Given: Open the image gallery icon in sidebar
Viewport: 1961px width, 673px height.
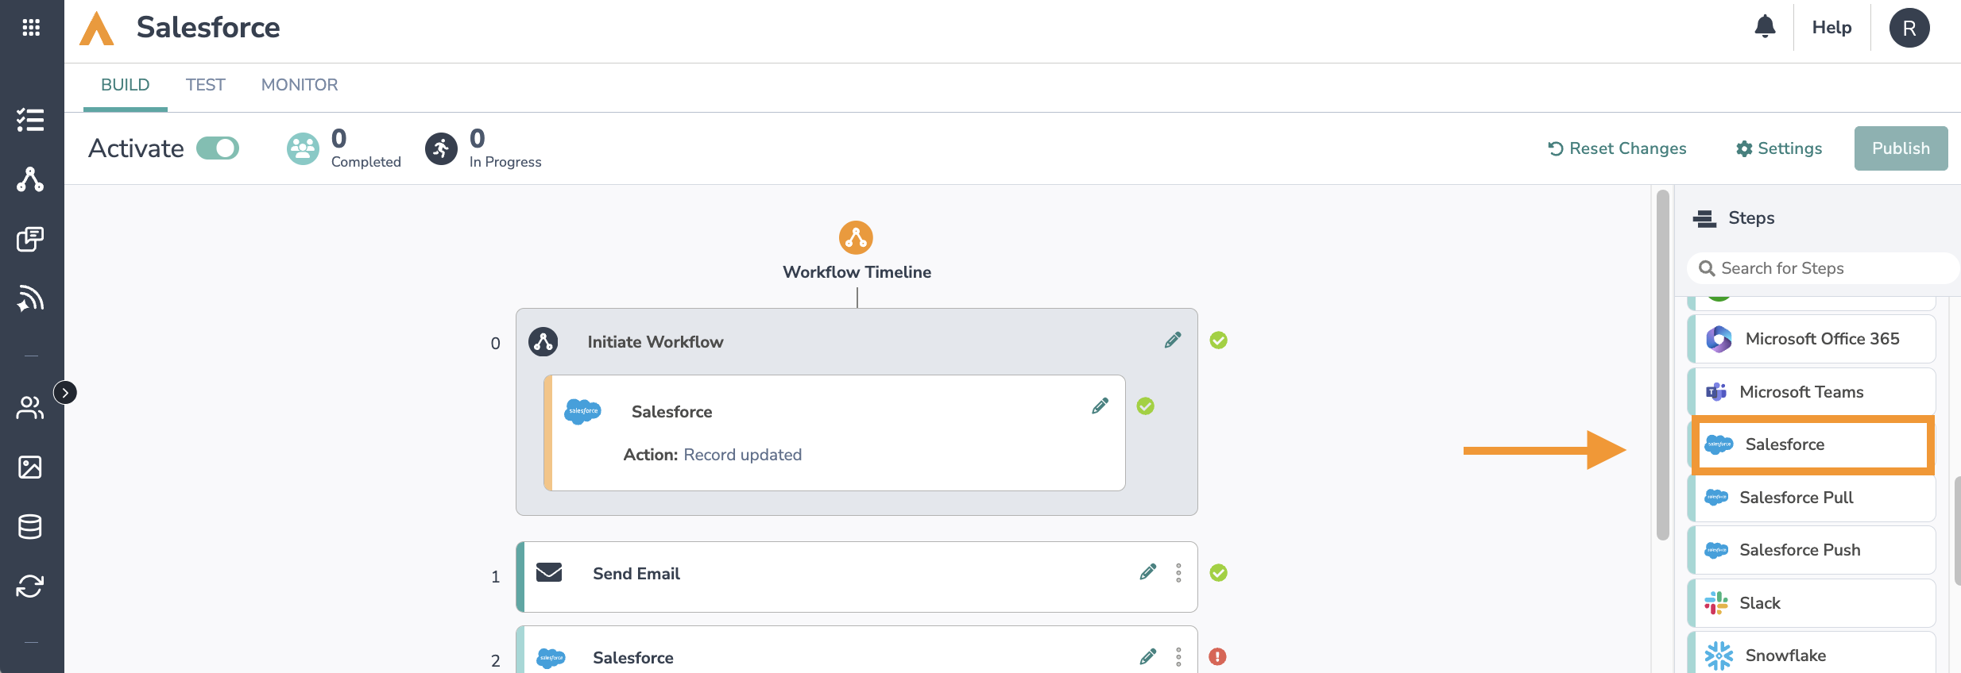Looking at the screenshot, I should coord(30,467).
